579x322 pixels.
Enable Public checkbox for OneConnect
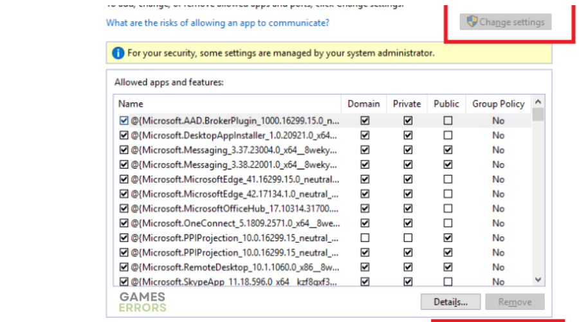pyautogui.click(x=448, y=223)
